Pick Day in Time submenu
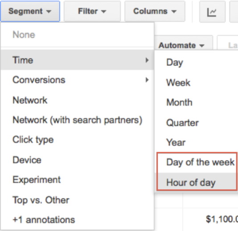The height and width of the screenshot is (231, 238). [x=196, y=62]
